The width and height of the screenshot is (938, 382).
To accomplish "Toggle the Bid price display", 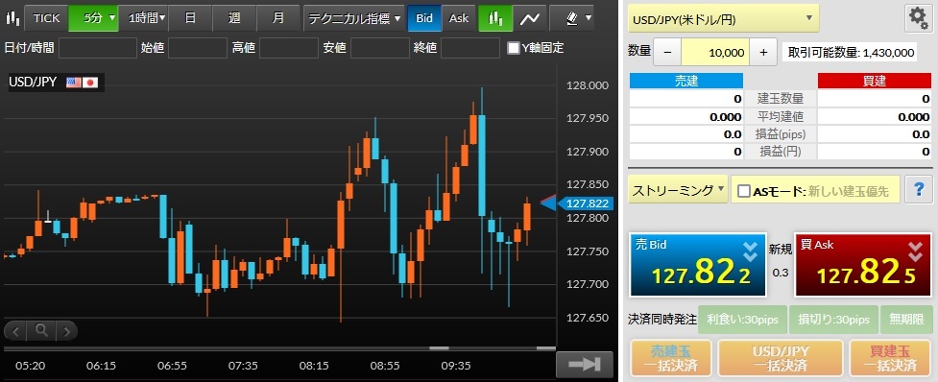I will [424, 18].
